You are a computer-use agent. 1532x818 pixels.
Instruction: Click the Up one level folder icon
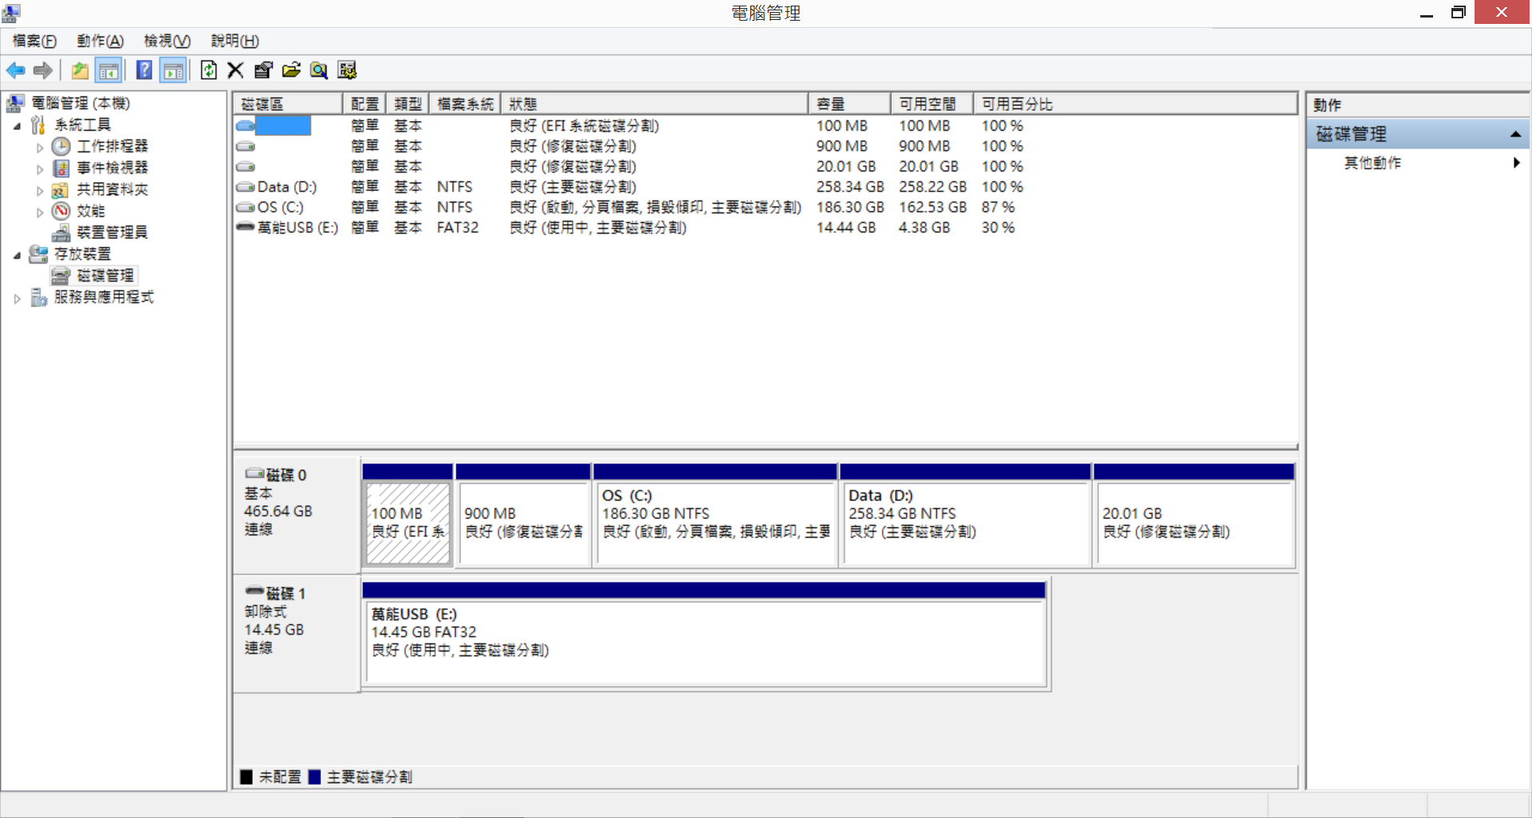coord(80,70)
